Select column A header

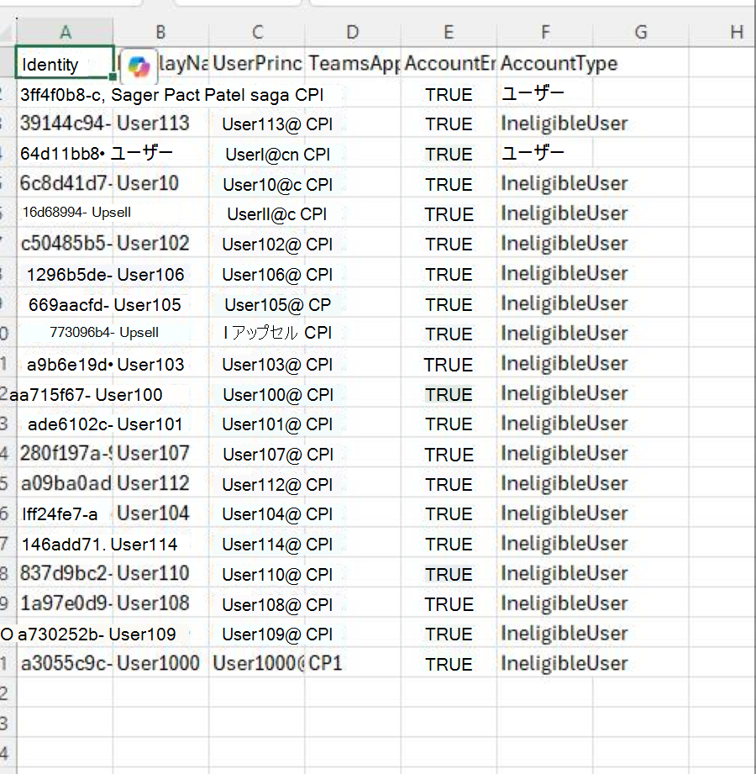click(x=65, y=32)
